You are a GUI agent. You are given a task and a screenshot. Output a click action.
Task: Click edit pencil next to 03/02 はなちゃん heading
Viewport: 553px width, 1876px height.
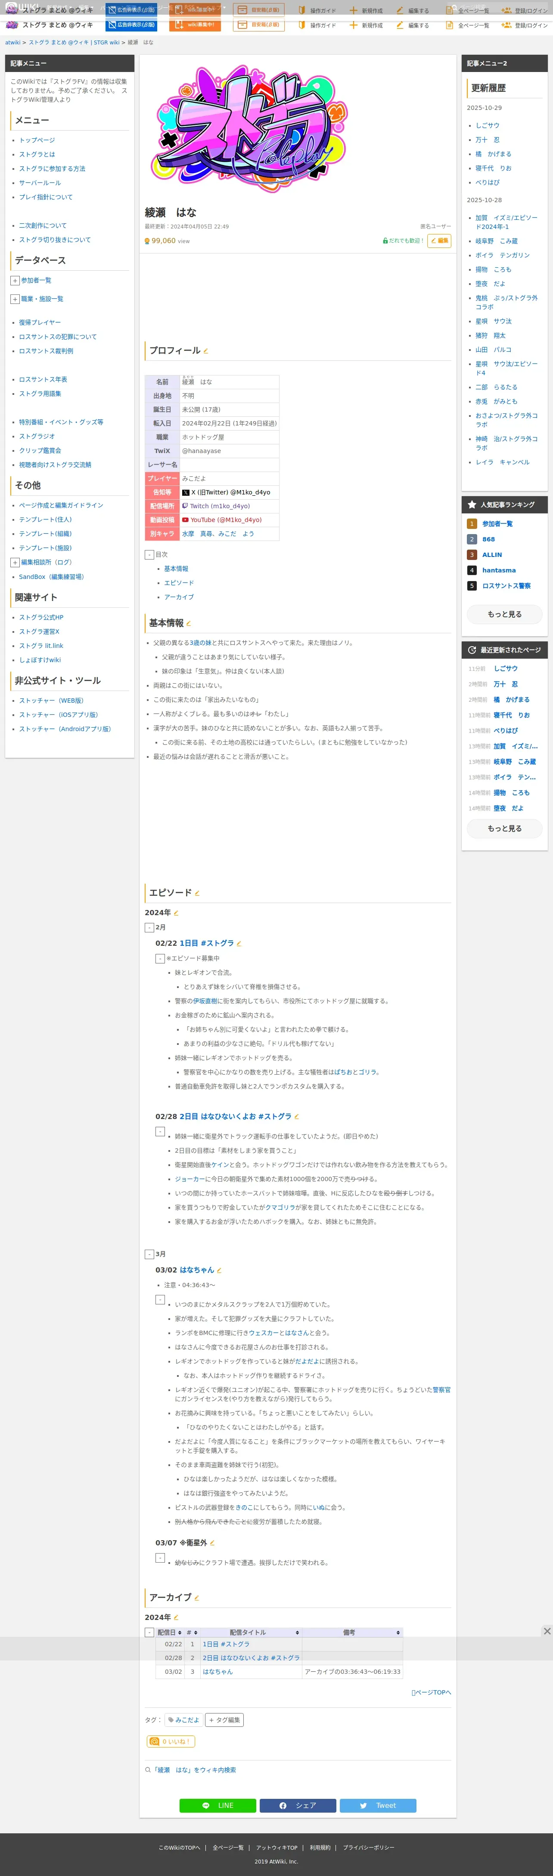point(219,1270)
